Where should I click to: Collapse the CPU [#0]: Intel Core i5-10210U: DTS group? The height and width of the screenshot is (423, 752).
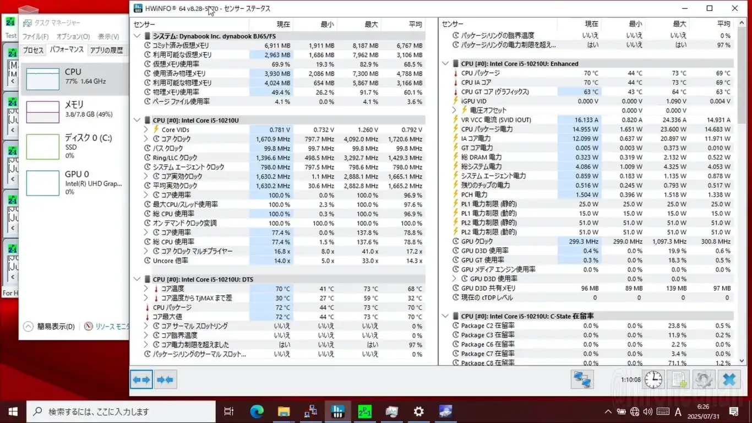point(137,279)
